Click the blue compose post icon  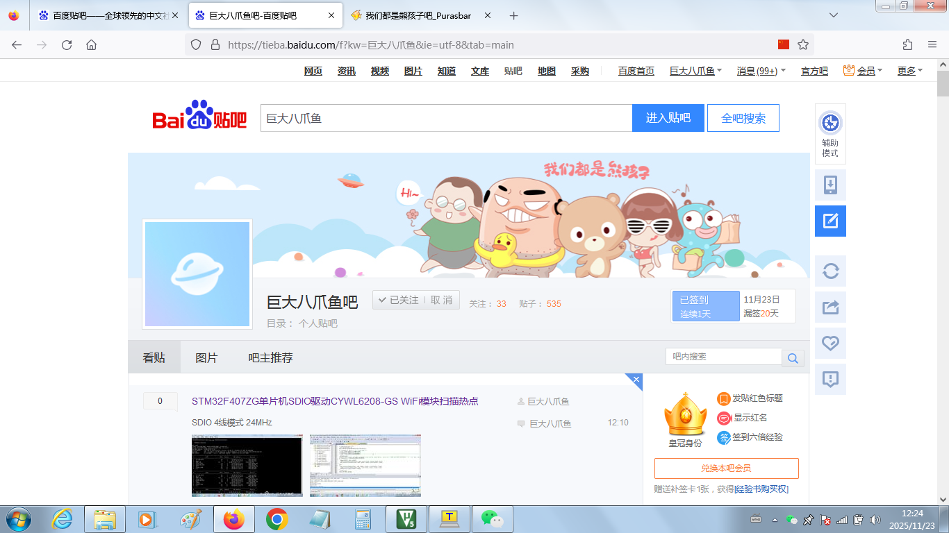click(x=830, y=221)
